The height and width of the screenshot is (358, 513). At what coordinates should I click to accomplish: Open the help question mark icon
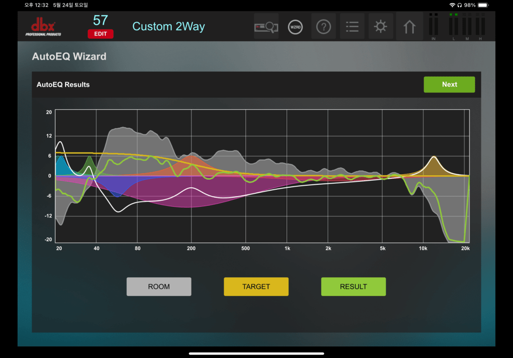324,27
